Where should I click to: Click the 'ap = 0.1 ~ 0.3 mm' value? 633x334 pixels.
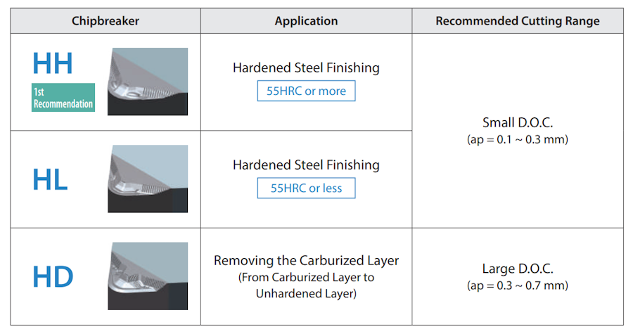point(518,139)
